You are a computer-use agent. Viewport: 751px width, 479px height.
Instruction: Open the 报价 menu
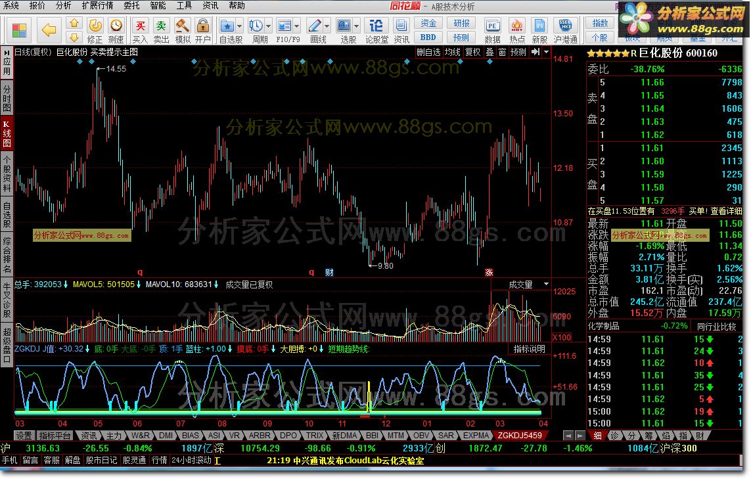tap(37, 5)
